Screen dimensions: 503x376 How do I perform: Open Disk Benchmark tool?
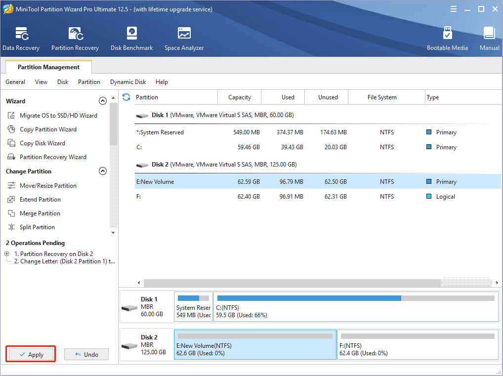(131, 39)
